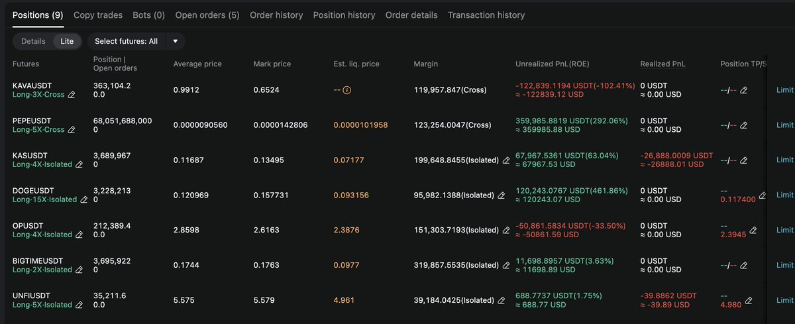Click the Est. liq. price column header
This screenshot has width=795, height=324.
(x=356, y=64)
